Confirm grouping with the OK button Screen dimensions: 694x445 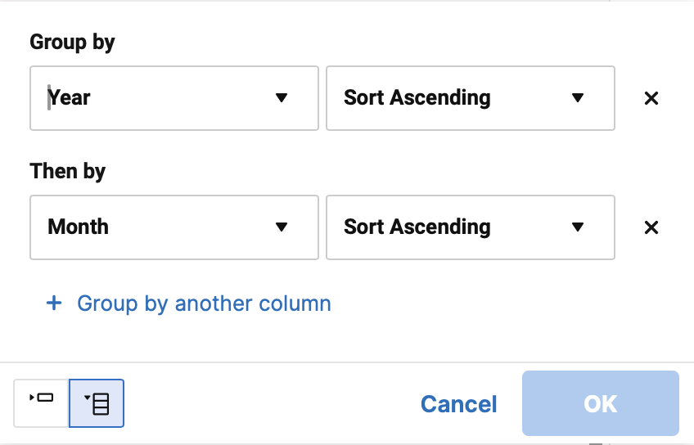(x=600, y=403)
